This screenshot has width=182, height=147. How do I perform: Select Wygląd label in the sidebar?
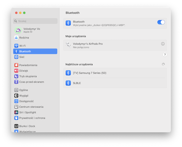[x=24, y=96]
